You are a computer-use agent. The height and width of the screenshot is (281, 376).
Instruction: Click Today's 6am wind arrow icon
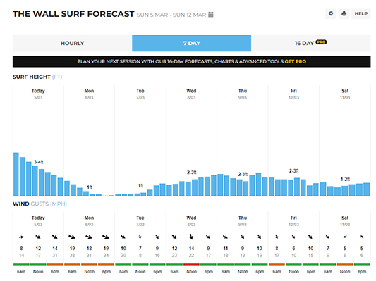pyautogui.click(x=21, y=237)
